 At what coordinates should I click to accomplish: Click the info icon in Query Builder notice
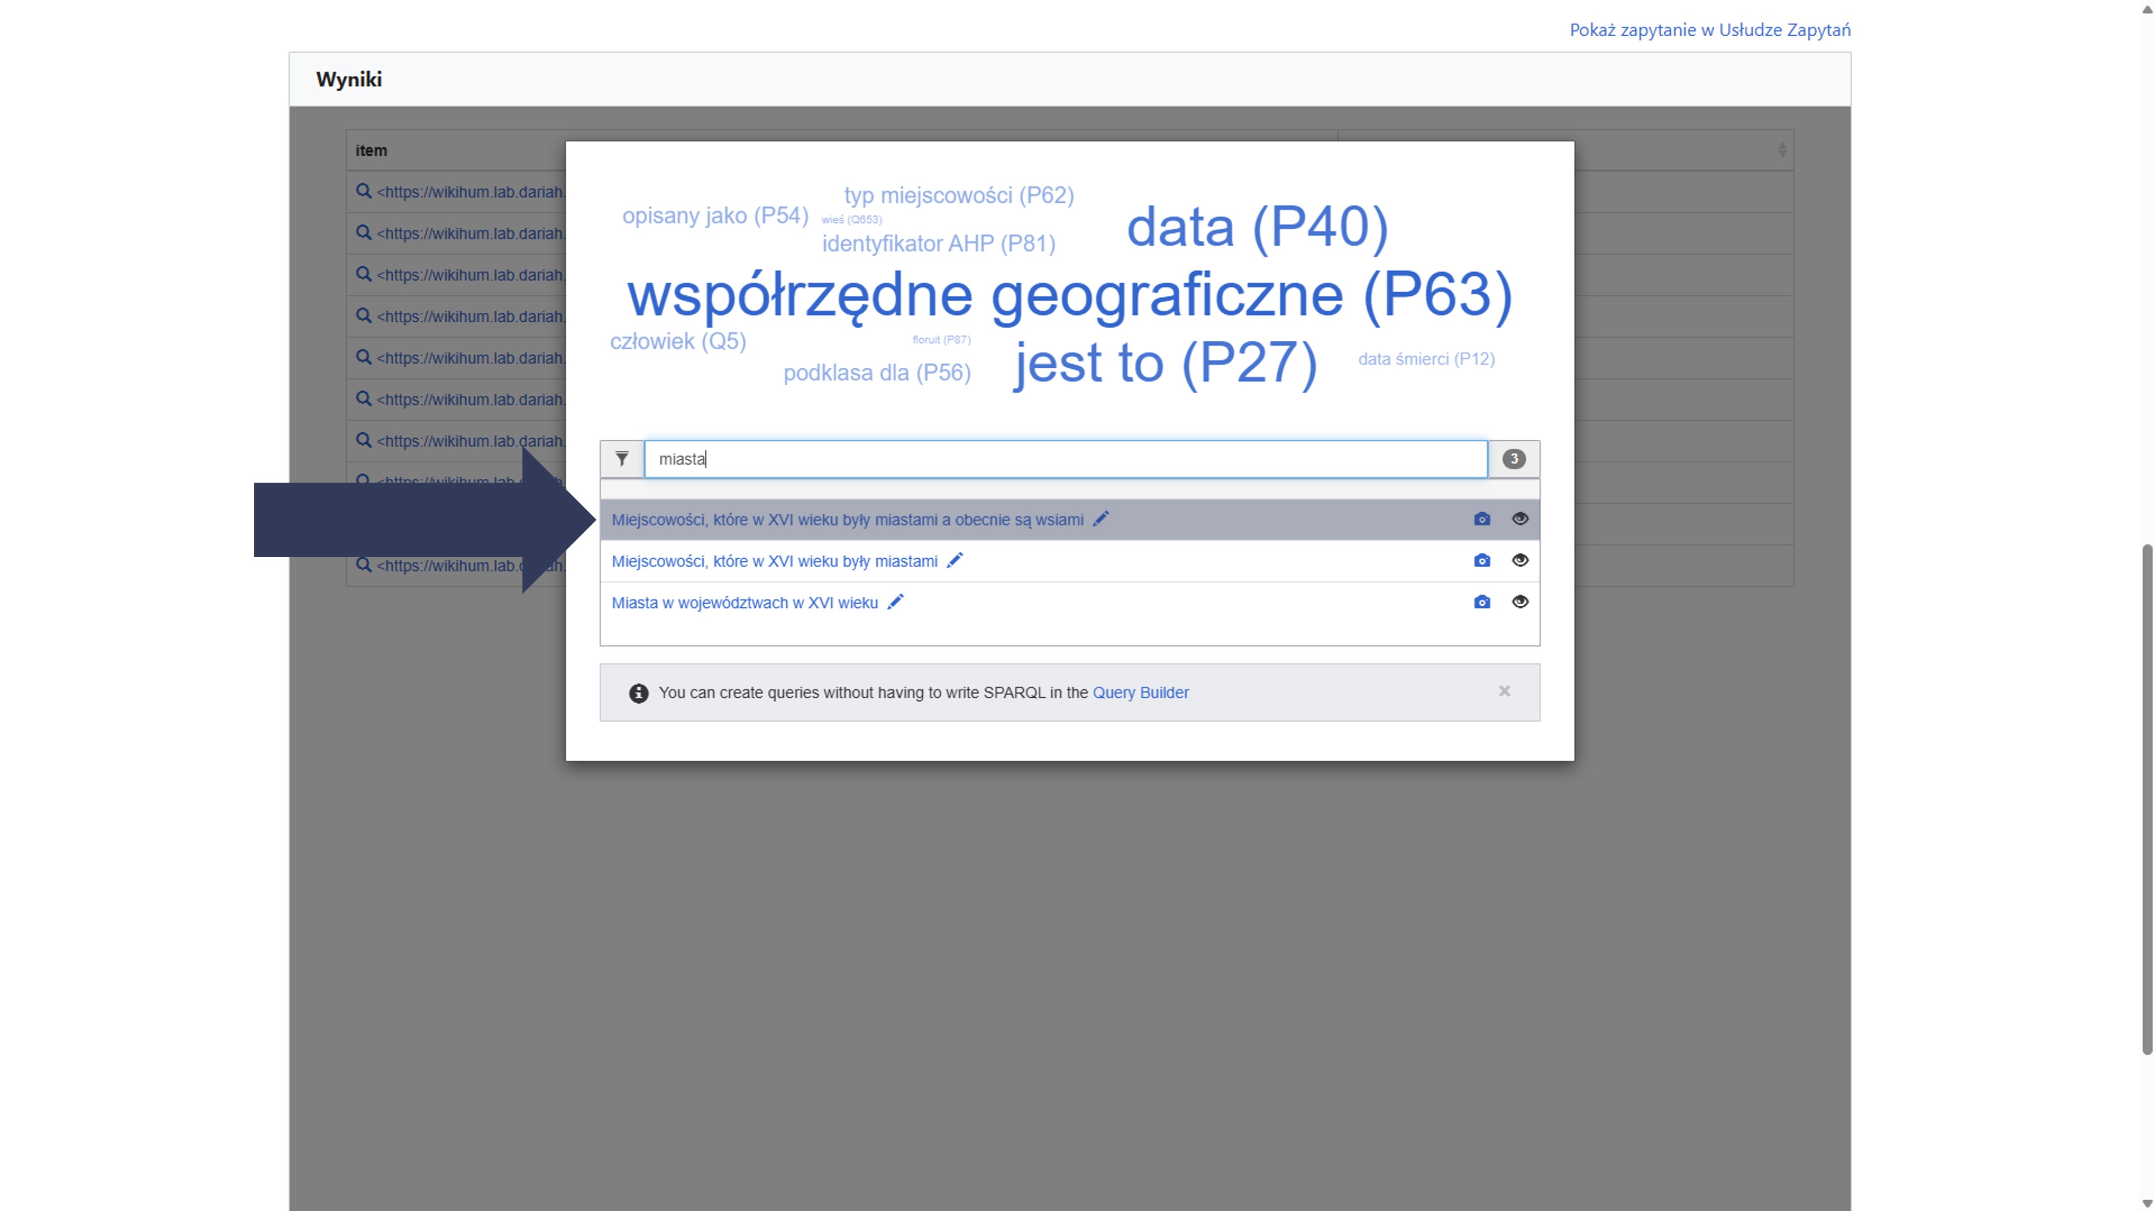(x=638, y=693)
